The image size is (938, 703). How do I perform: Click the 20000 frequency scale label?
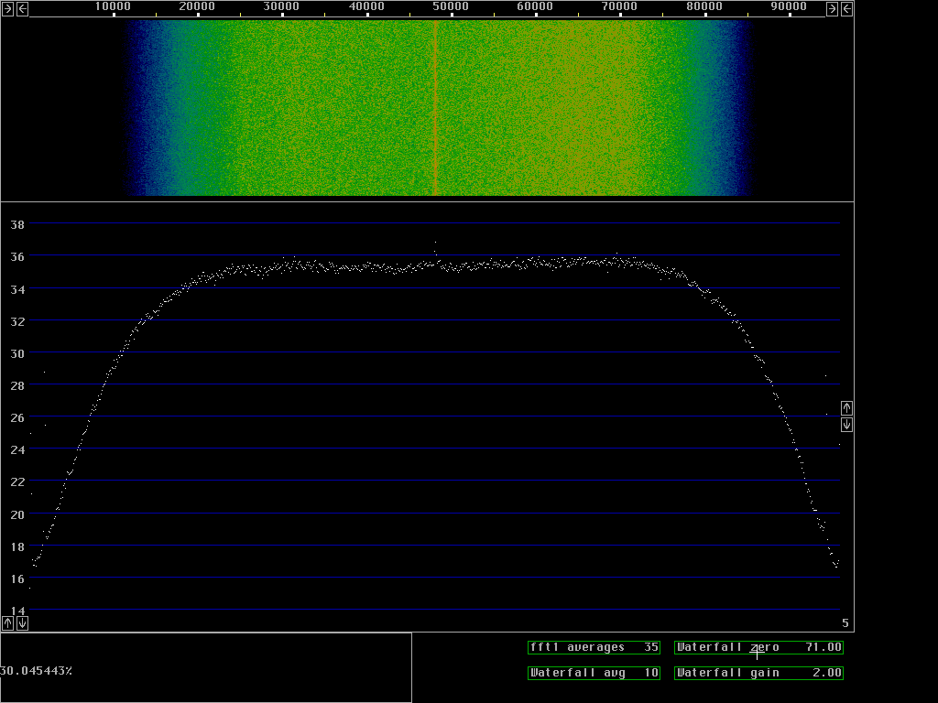[x=198, y=6]
